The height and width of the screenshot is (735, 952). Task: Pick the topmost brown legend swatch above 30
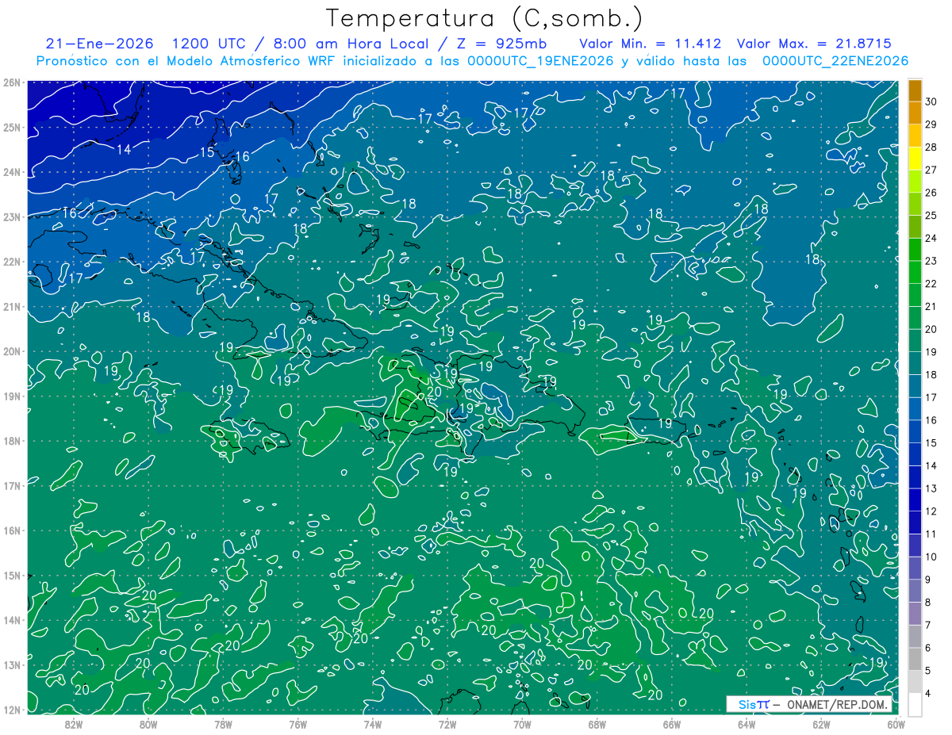pyautogui.click(x=915, y=90)
